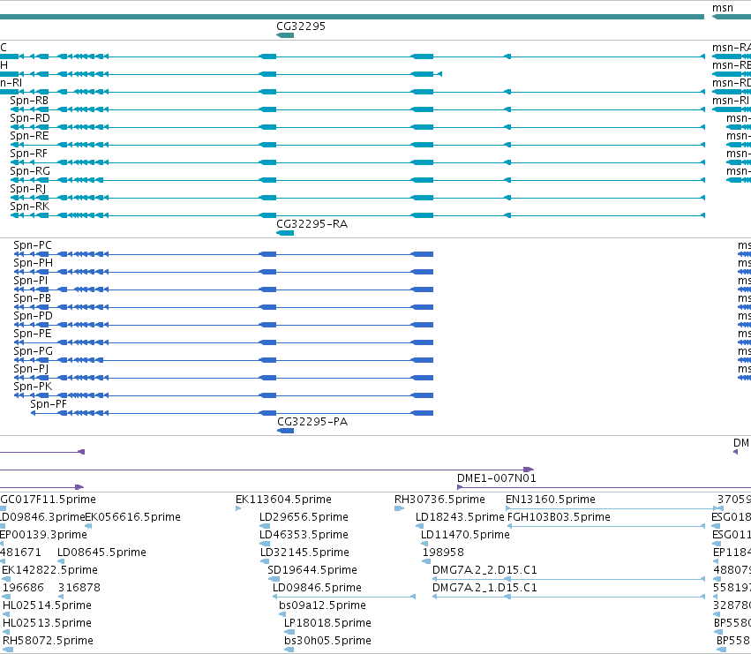751x654 pixels.
Task: Click EST FGH103B03.5prime
Action: [x=559, y=517]
